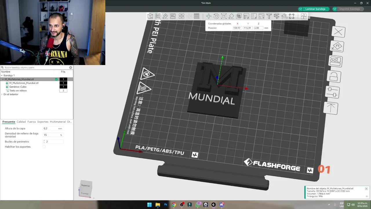Enable the Habilitar los soportes checkbox

pyautogui.click(x=44, y=147)
